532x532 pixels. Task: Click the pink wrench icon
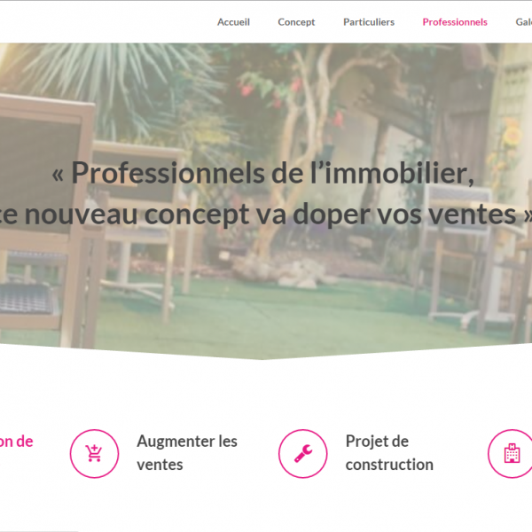303,454
